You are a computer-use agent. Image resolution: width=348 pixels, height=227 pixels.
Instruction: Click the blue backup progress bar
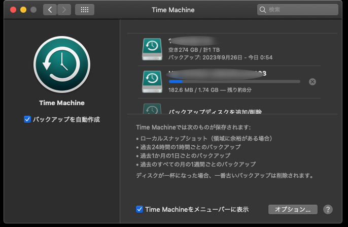pos(234,82)
